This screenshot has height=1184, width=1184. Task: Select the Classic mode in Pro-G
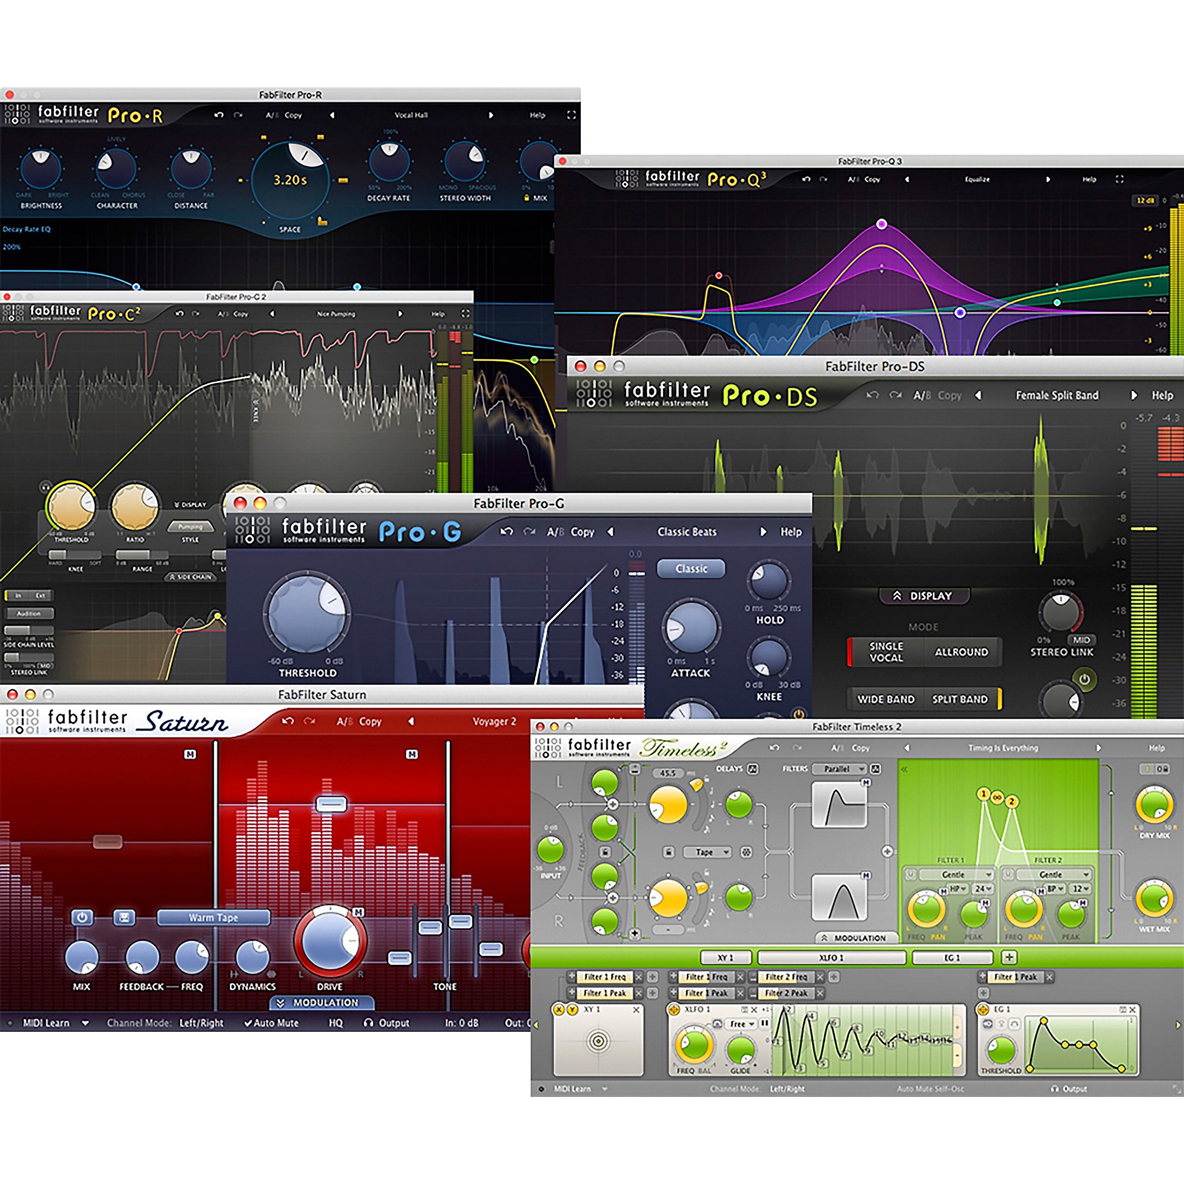pyautogui.click(x=691, y=569)
